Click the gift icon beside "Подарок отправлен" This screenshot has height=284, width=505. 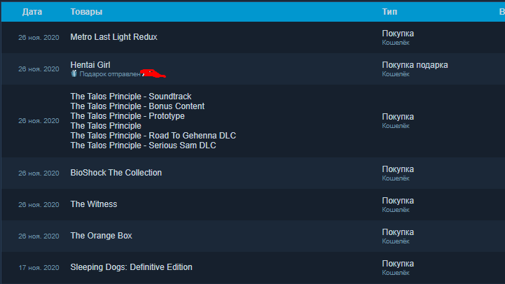pyautogui.click(x=74, y=73)
